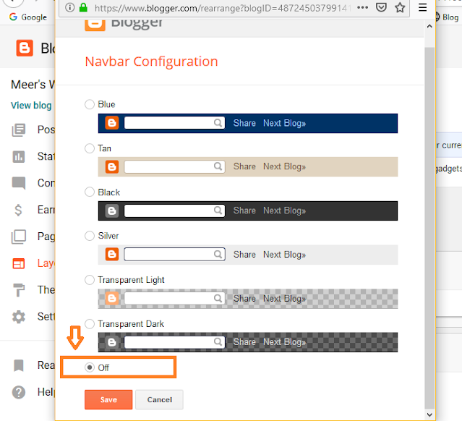Click search magnifier in Silver preview

pos(218,255)
